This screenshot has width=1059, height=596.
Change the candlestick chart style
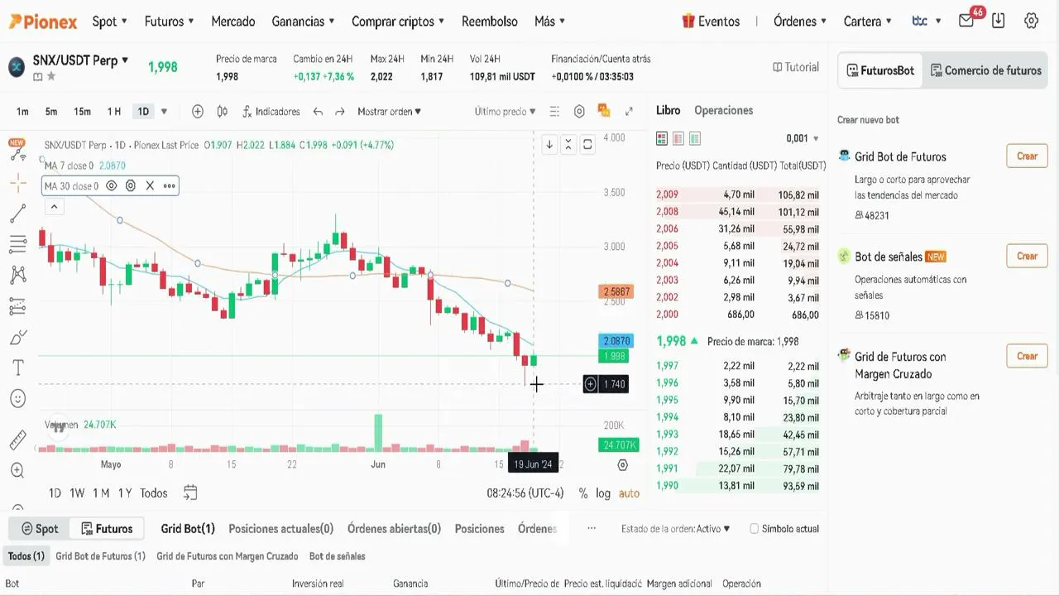click(x=222, y=111)
